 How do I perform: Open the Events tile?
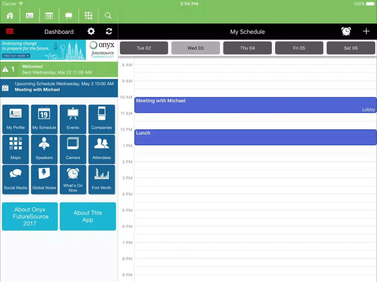(73, 119)
